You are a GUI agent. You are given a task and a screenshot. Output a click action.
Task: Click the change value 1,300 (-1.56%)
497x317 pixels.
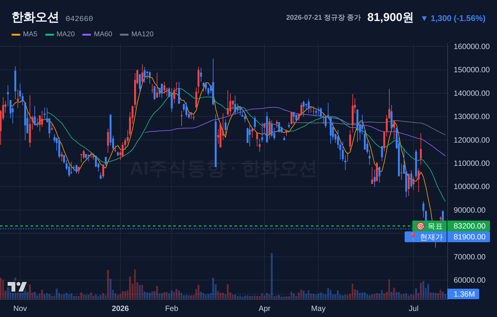[458, 18]
